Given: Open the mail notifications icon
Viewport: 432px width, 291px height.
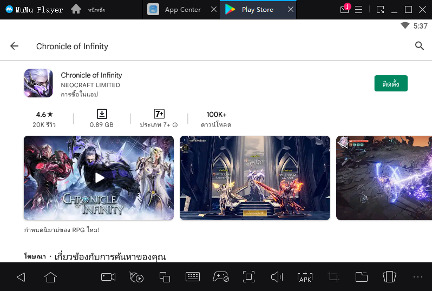Looking at the screenshot, I should (344, 10).
